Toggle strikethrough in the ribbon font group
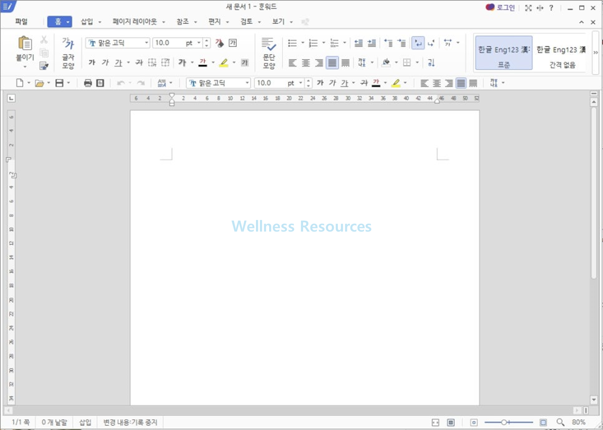The image size is (603, 430). point(139,62)
